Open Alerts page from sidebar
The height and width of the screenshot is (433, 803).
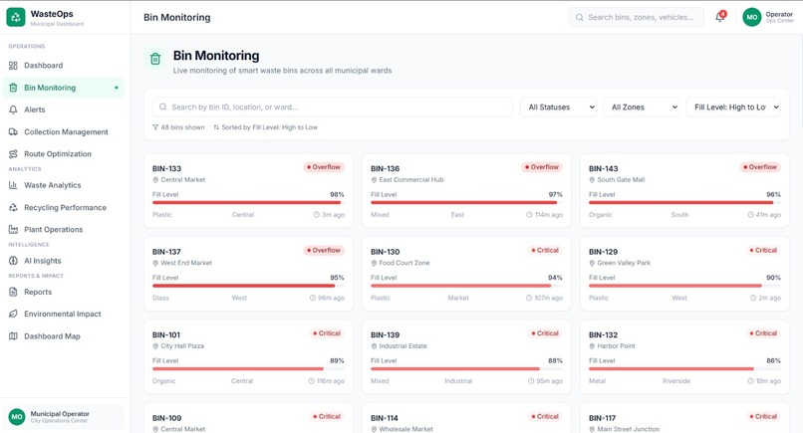(63, 109)
